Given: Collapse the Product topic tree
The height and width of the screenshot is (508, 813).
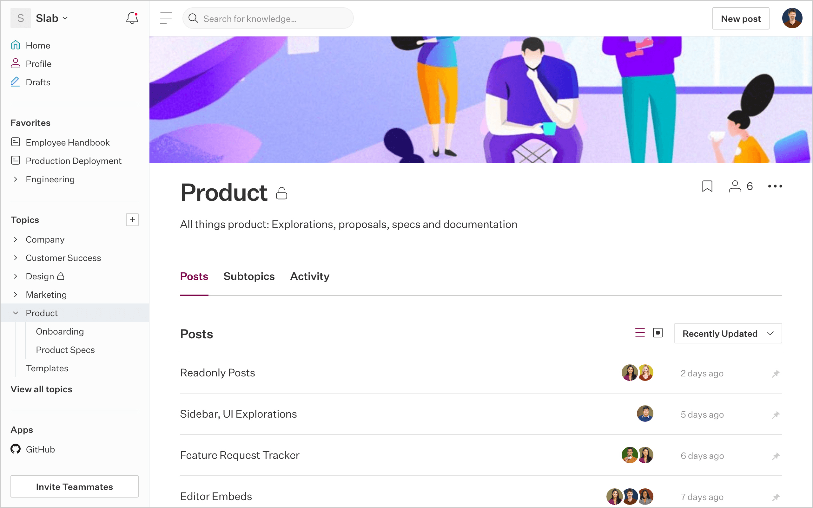Looking at the screenshot, I should (x=16, y=313).
